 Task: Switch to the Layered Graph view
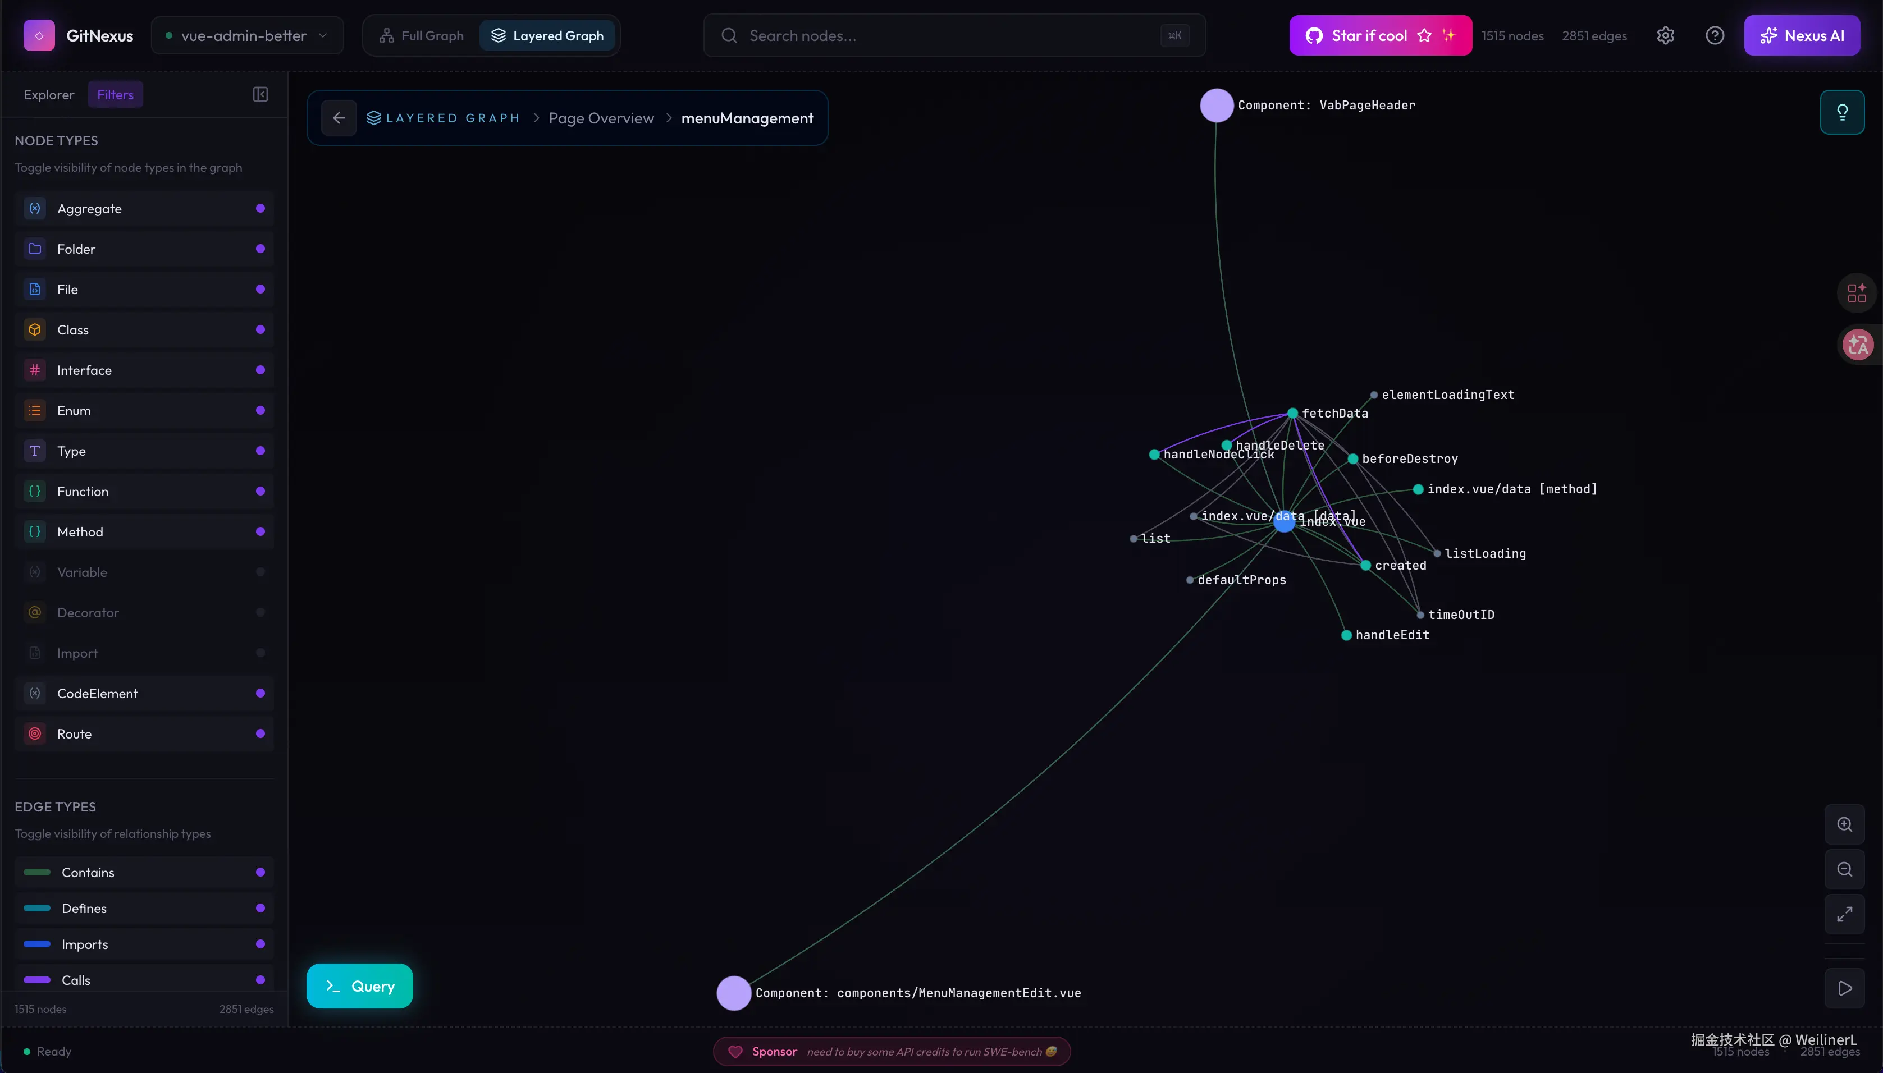[548, 35]
